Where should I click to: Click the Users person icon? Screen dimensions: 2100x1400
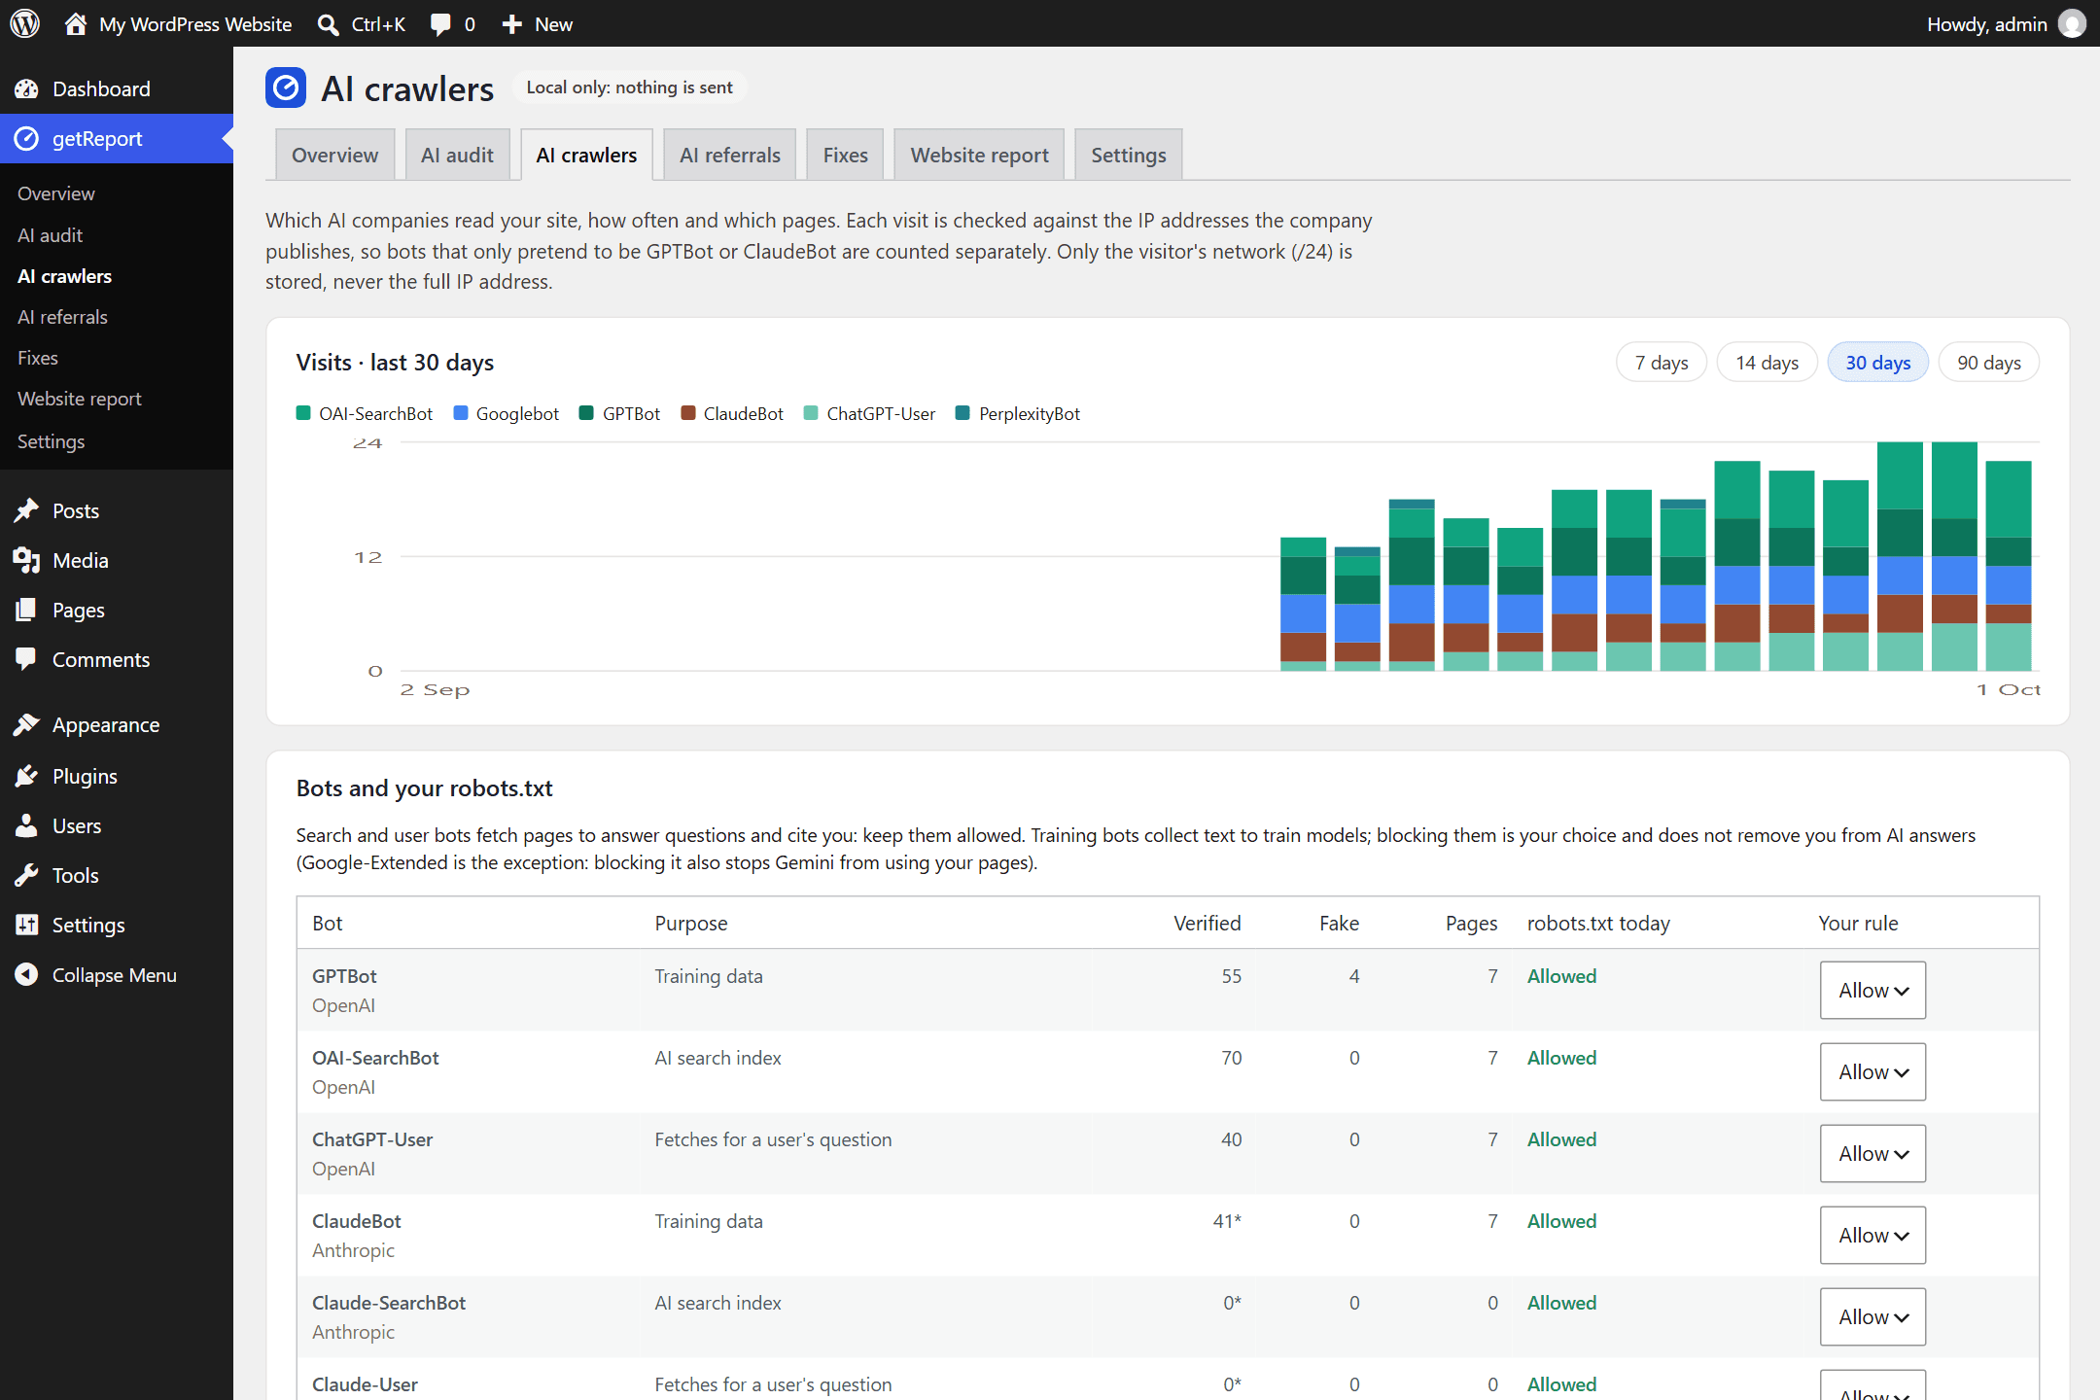click(26, 825)
